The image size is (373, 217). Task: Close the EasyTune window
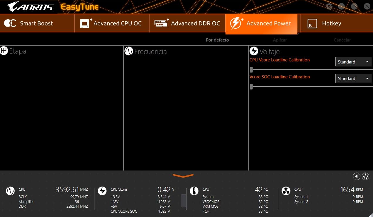(367, 6)
